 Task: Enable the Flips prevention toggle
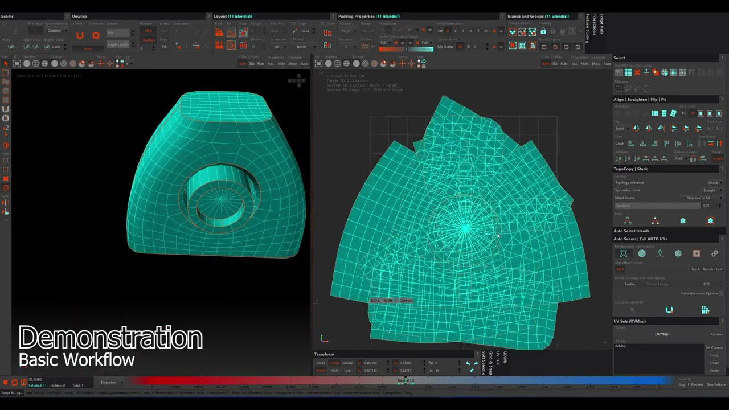tap(148, 31)
